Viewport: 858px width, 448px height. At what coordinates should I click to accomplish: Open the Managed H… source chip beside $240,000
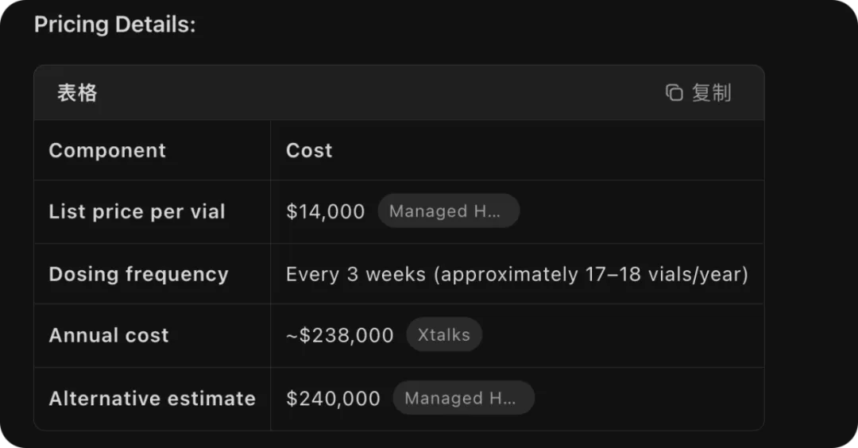[463, 398]
